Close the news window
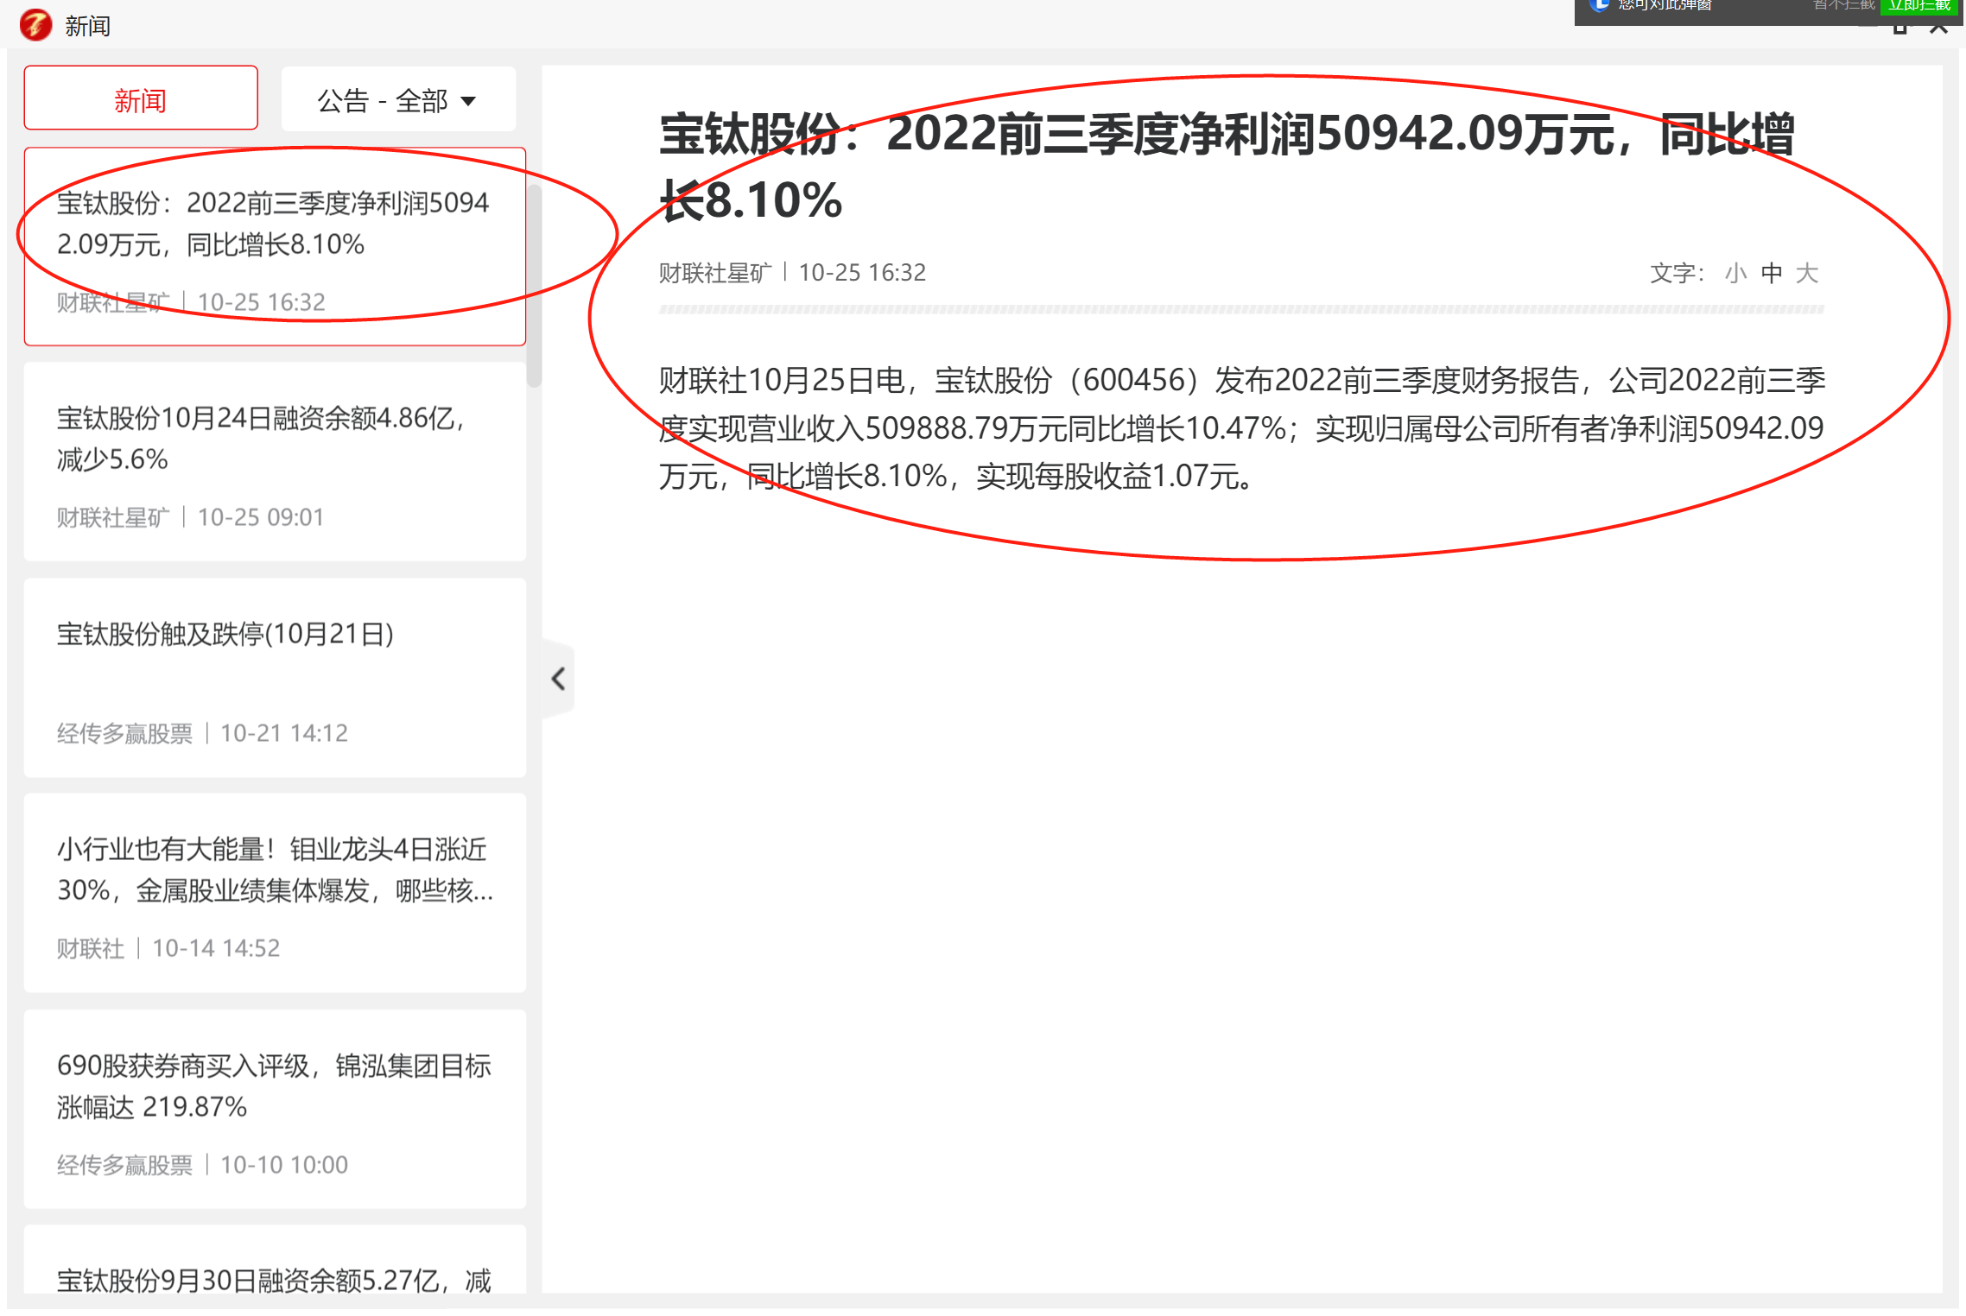The image size is (1966, 1316). [1939, 25]
